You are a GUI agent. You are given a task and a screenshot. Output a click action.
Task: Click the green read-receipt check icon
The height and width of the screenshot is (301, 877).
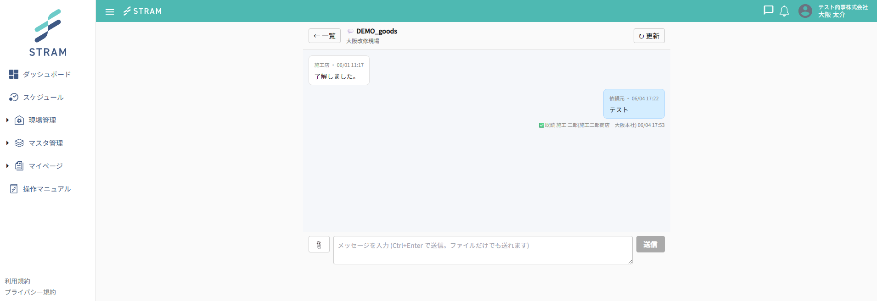tap(541, 125)
